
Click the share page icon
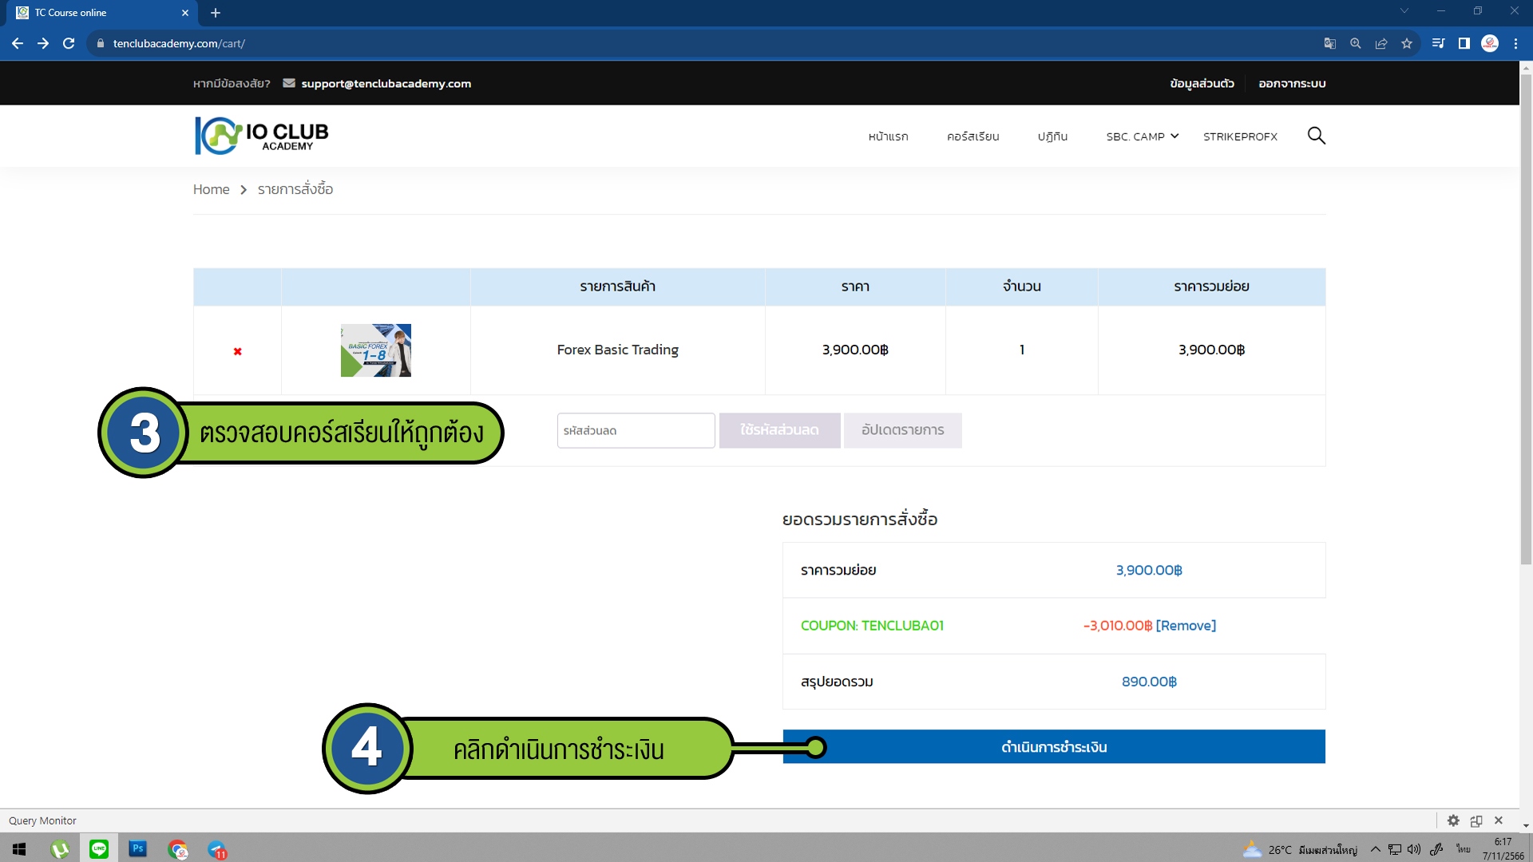(x=1381, y=44)
